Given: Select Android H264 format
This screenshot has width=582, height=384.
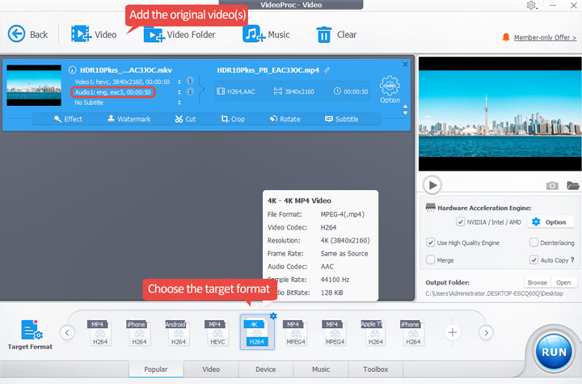Looking at the screenshot, I should [x=178, y=333].
